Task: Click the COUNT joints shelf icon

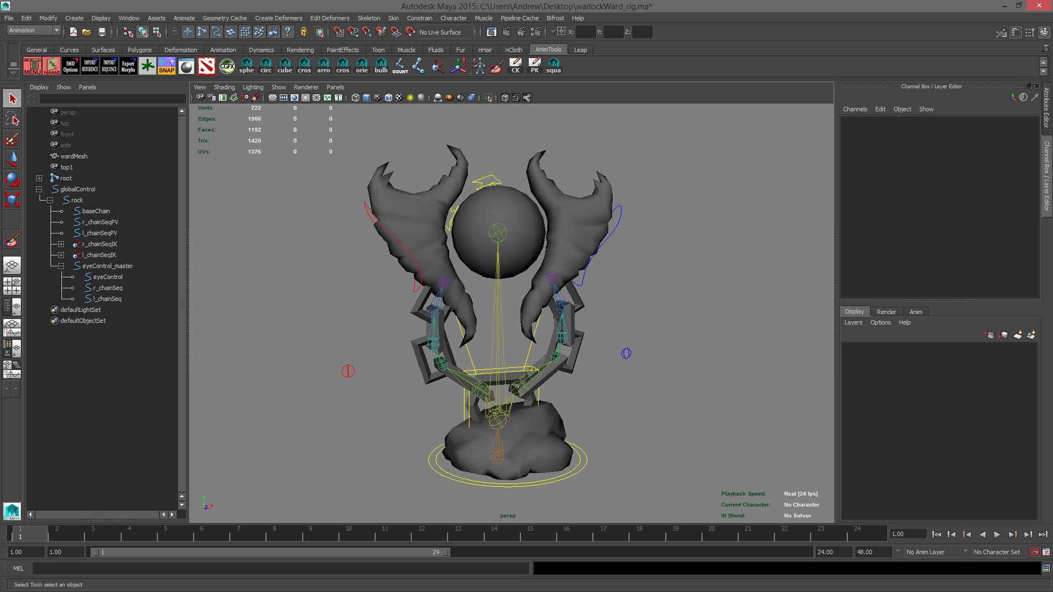Action: 400,66
